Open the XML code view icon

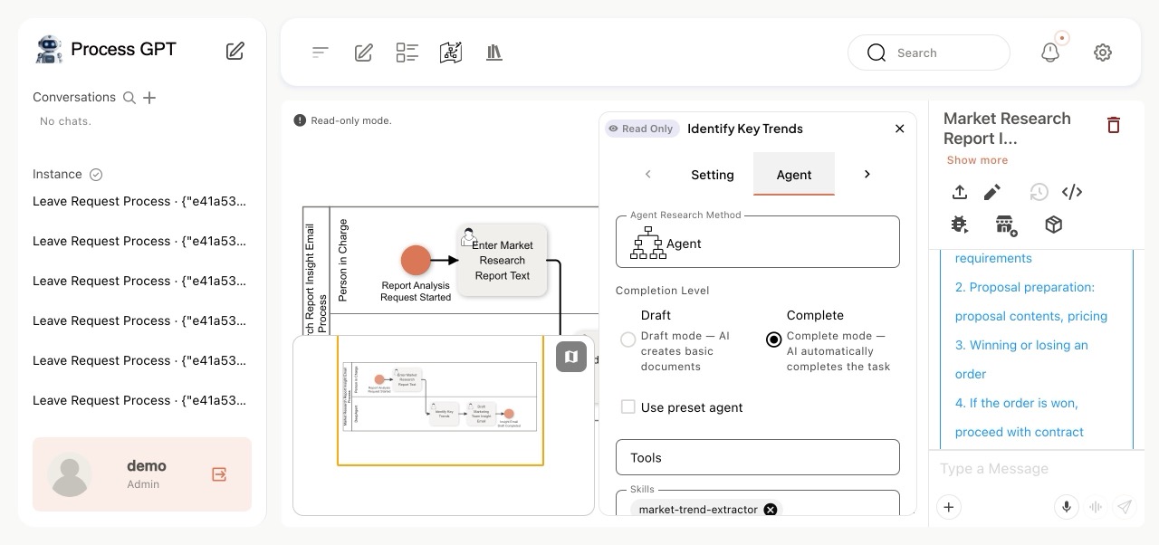tap(1072, 192)
